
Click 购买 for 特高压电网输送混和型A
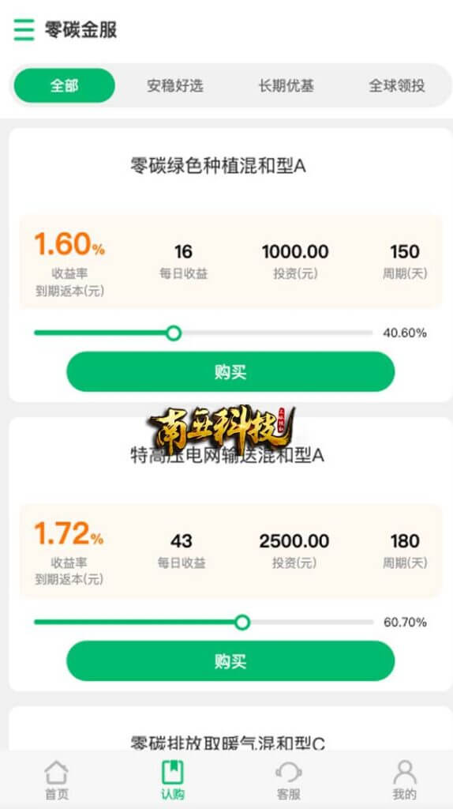(x=230, y=661)
